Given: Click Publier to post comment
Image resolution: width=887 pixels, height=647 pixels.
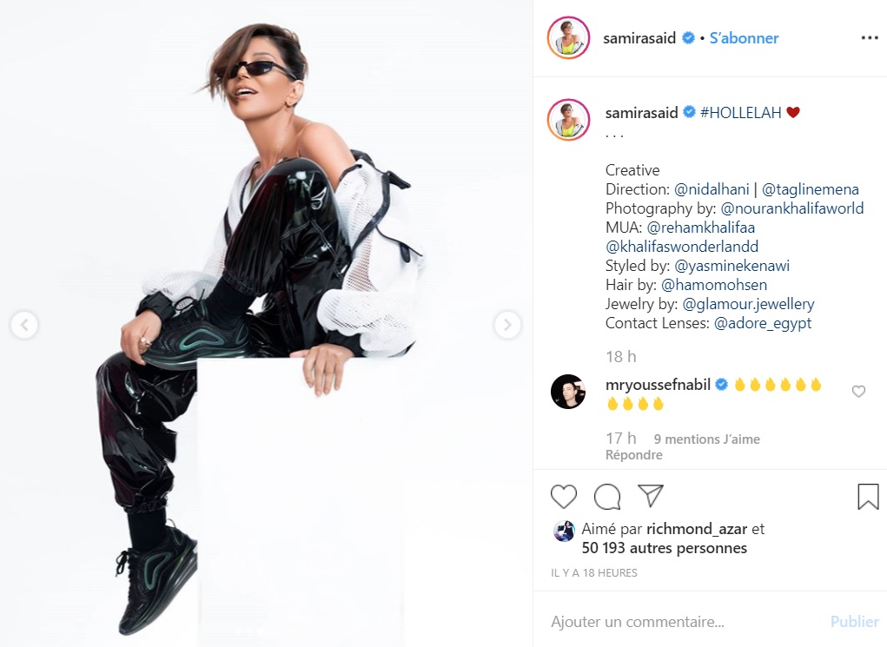Looking at the screenshot, I should pos(854,622).
